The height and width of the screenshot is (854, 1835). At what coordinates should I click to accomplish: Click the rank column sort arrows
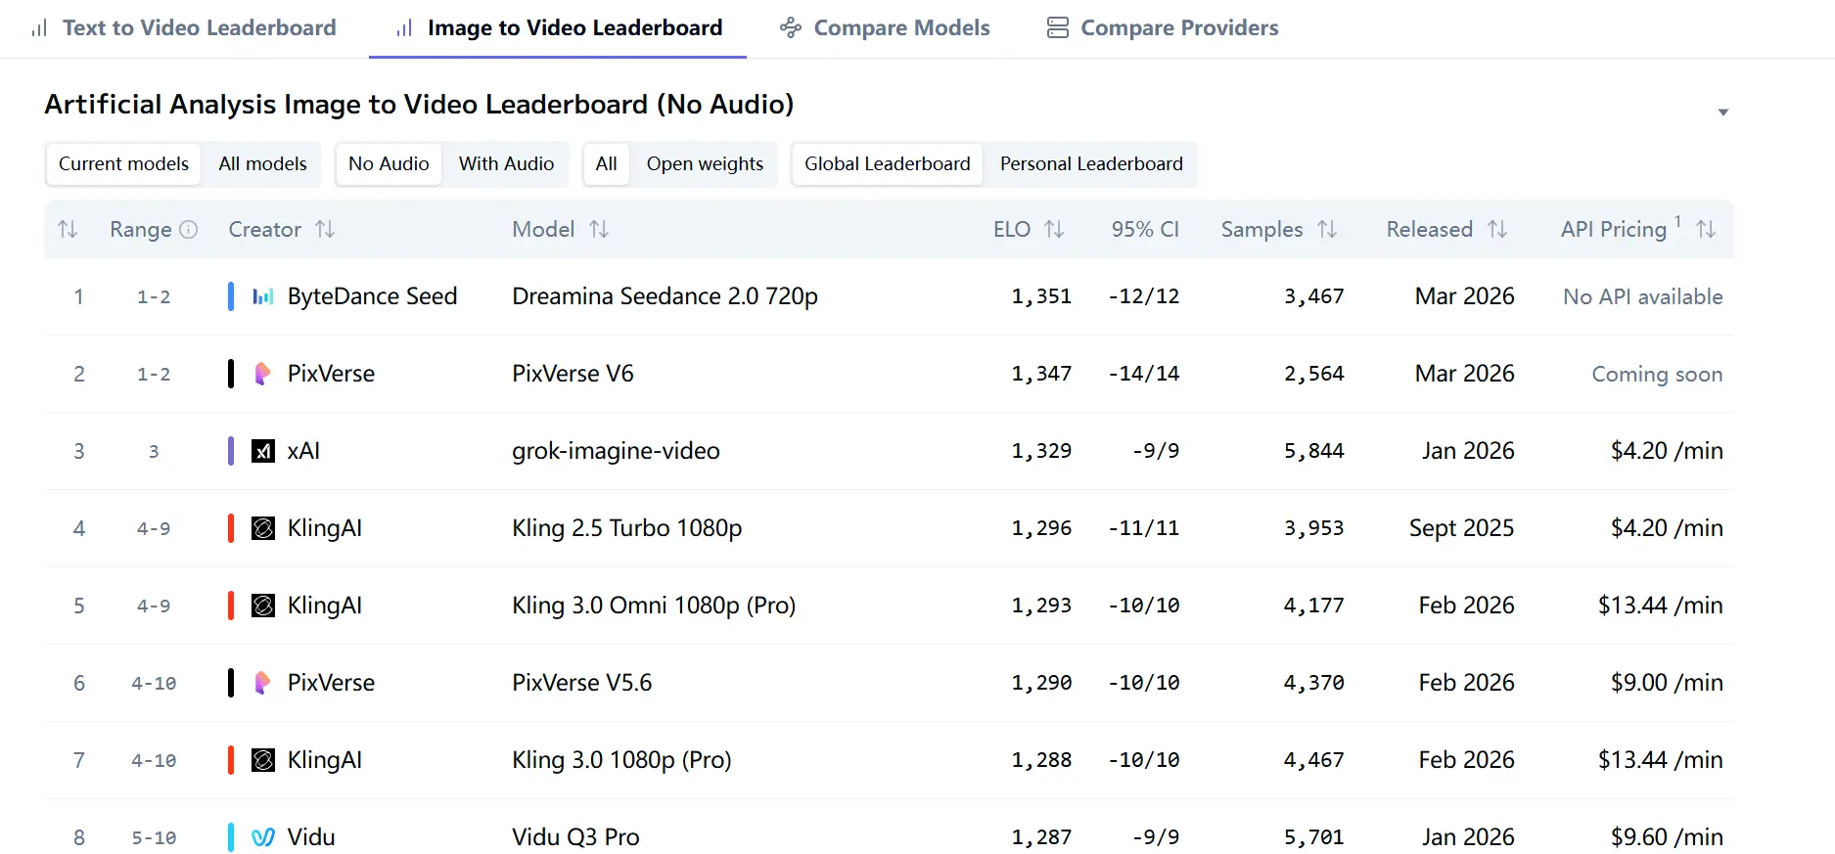point(68,229)
